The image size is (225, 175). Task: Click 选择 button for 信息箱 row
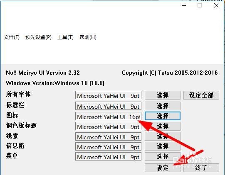pyautogui.click(x=163, y=146)
